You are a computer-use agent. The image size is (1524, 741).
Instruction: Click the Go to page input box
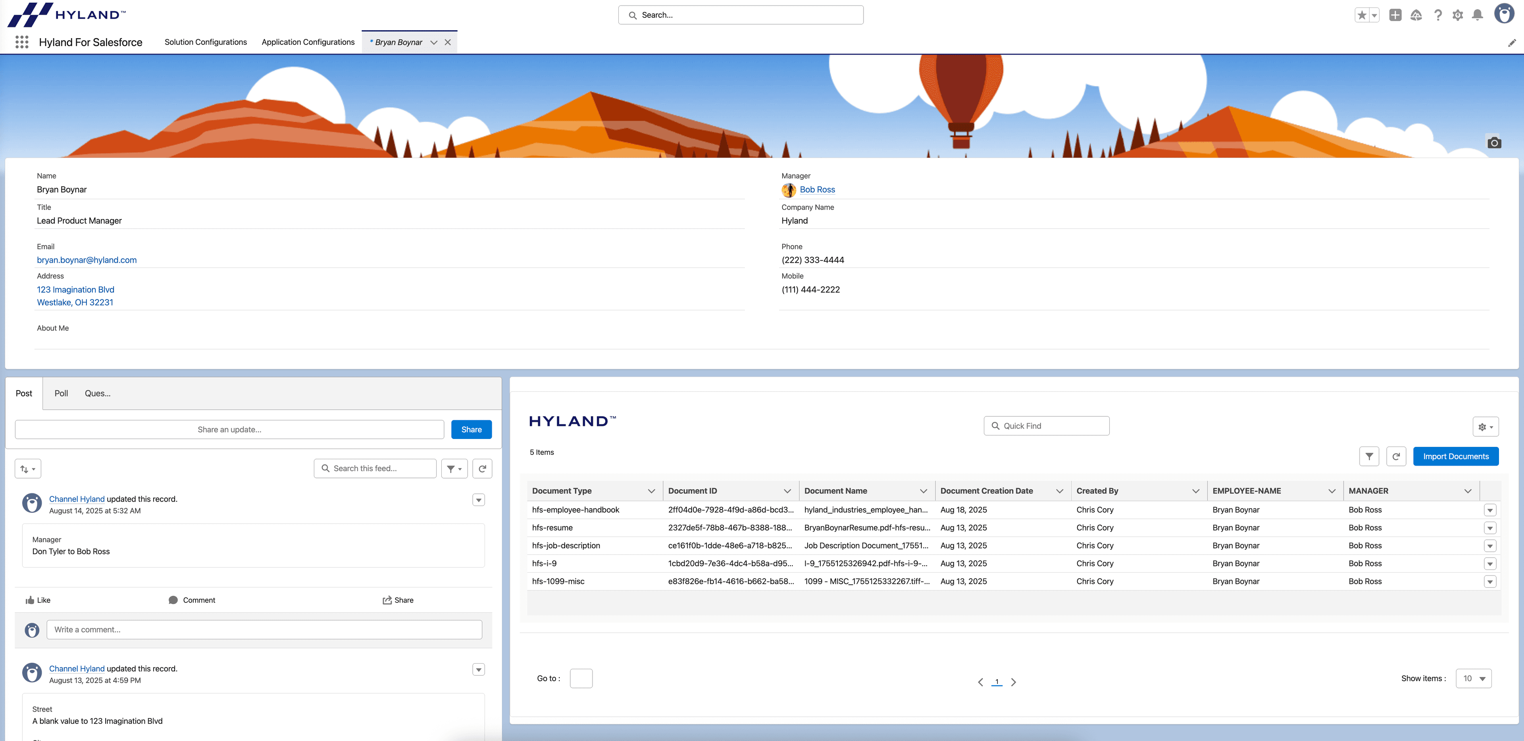click(581, 678)
